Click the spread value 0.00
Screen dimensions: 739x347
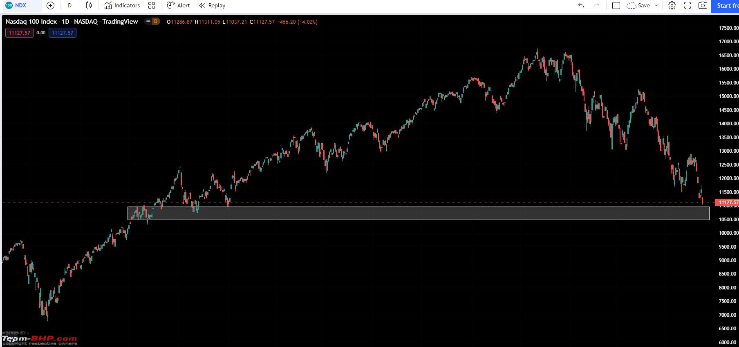41,33
